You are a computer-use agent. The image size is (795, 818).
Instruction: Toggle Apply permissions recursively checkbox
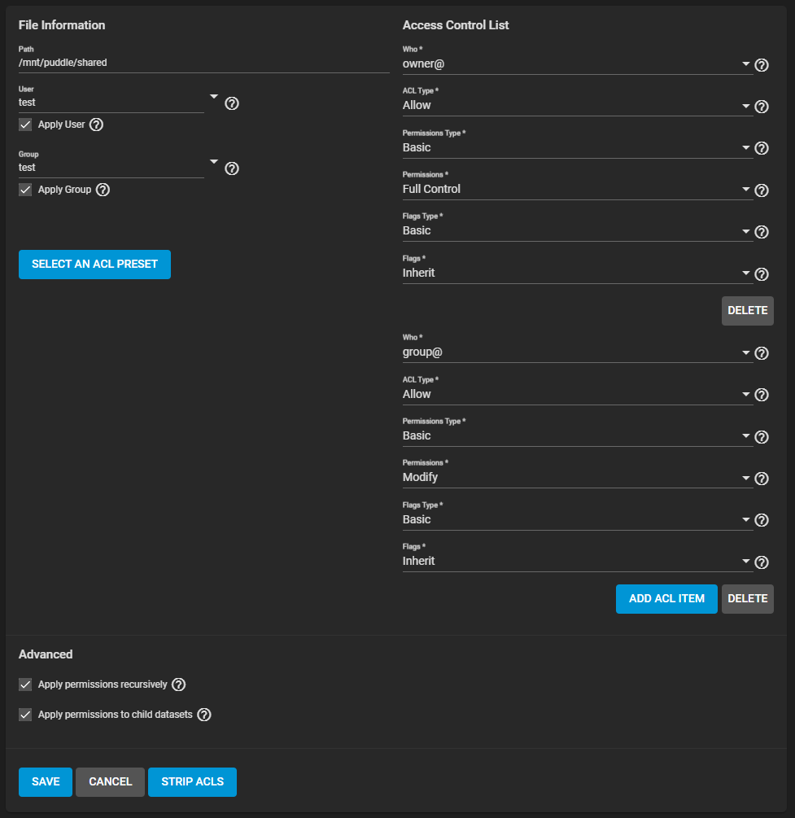(x=25, y=685)
